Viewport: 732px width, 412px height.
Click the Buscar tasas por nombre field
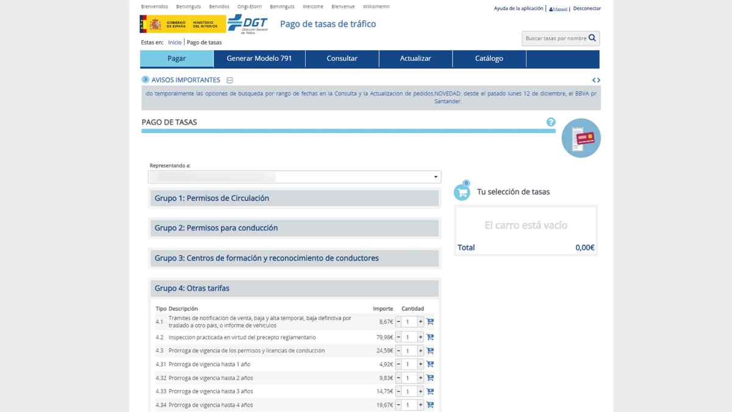[552, 38]
